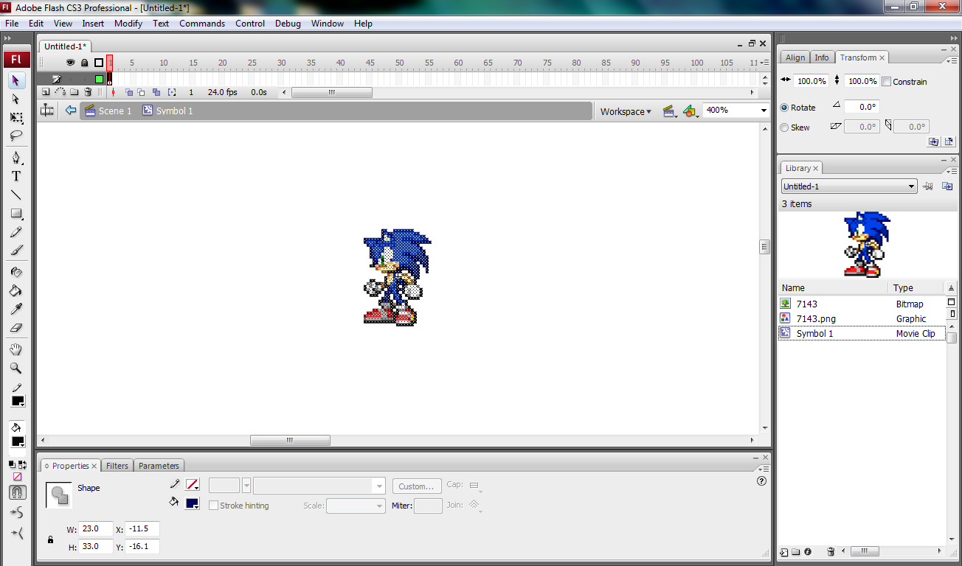
Task: Click the Center Frame icon in timeline
Action: tap(113, 92)
